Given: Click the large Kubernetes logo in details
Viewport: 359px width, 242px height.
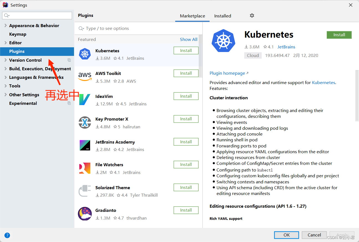Looking at the screenshot, I should tap(223, 41).
